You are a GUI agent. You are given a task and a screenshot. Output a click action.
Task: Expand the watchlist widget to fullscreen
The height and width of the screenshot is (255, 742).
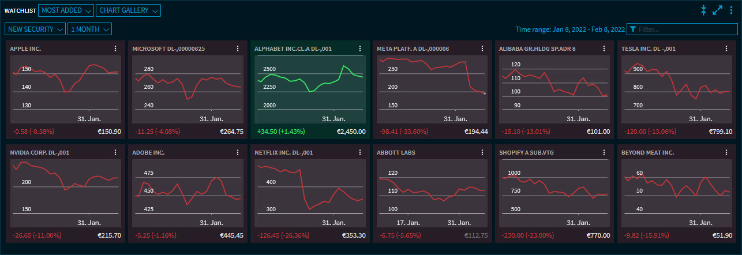click(x=718, y=10)
